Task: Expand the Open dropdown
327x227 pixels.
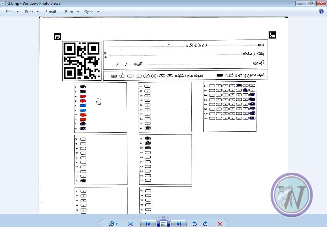Action: [x=92, y=11]
